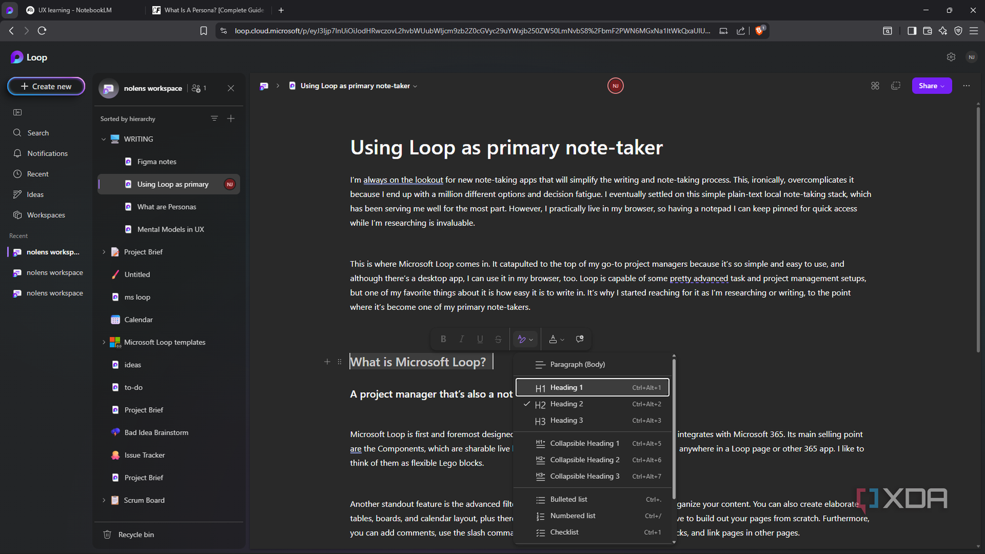Open Recent items in the sidebar

(37, 173)
